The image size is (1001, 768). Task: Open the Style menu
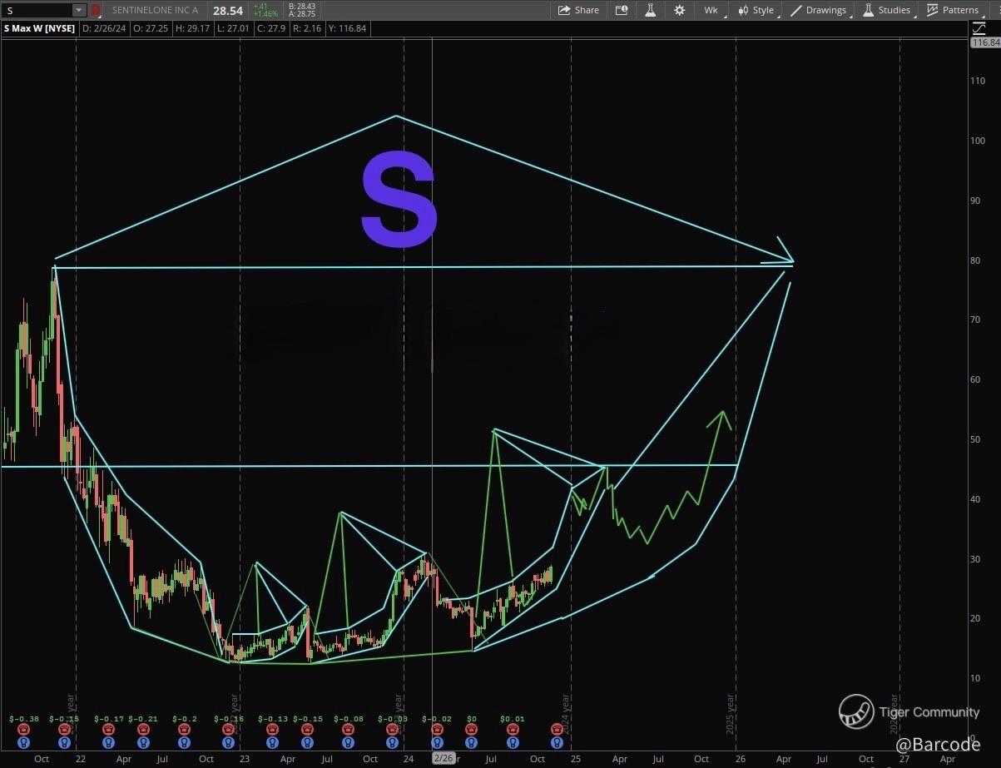pos(756,10)
